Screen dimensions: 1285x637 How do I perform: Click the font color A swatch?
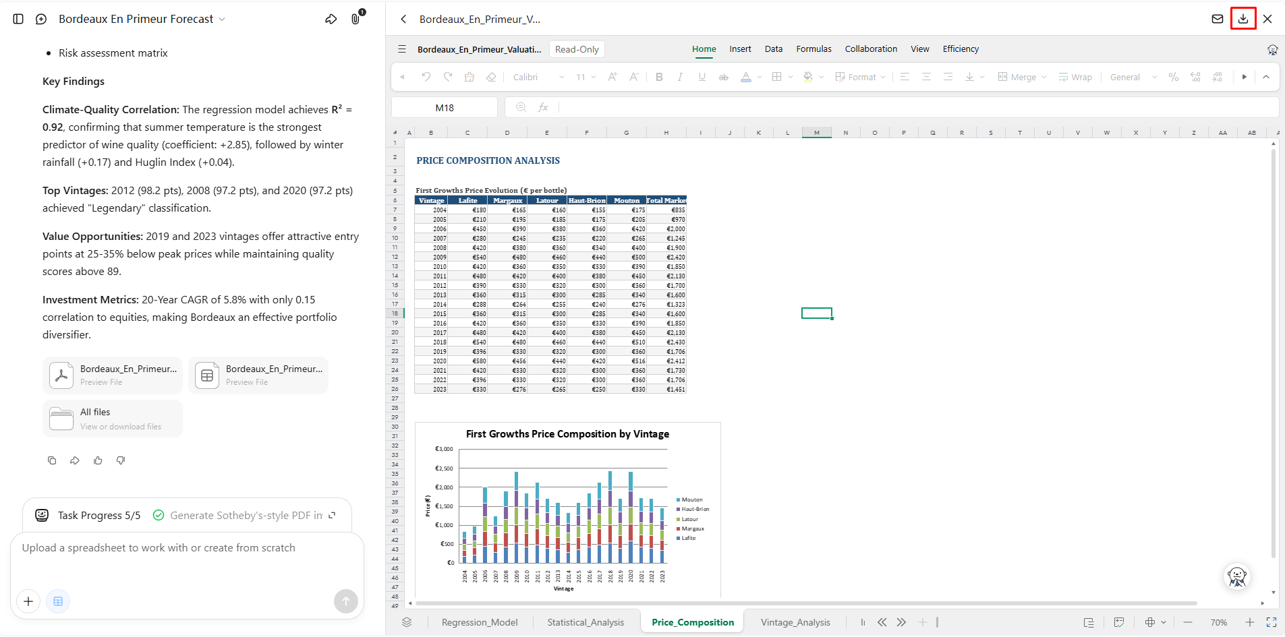[x=745, y=77]
